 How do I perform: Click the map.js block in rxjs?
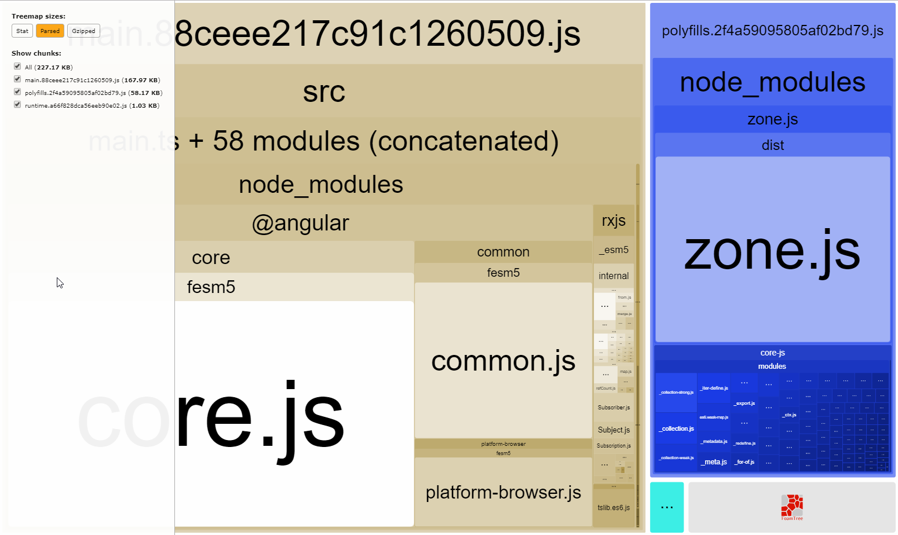pyautogui.click(x=626, y=372)
